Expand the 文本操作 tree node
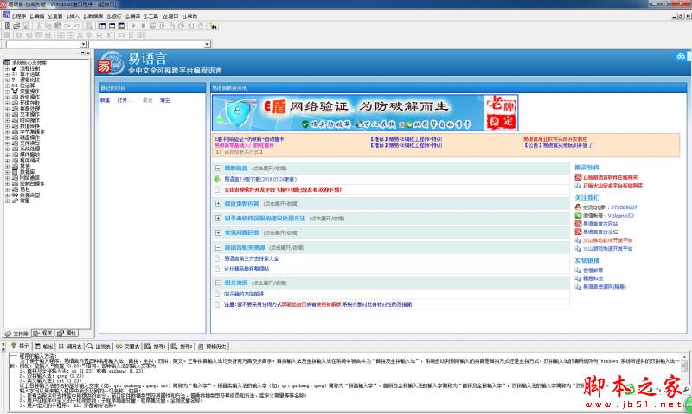This screenshot has width=692, height=414. [x=7, y=114]
